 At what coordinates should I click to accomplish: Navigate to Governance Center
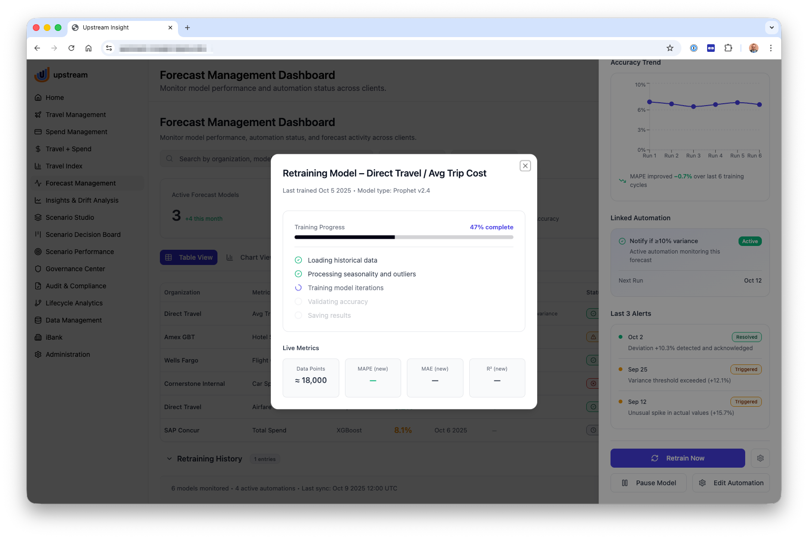click(x=75, y=269)
